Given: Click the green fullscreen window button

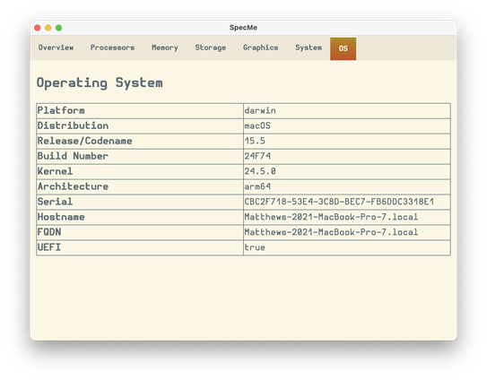Looking at the screenshot, I should click(58, 28).
